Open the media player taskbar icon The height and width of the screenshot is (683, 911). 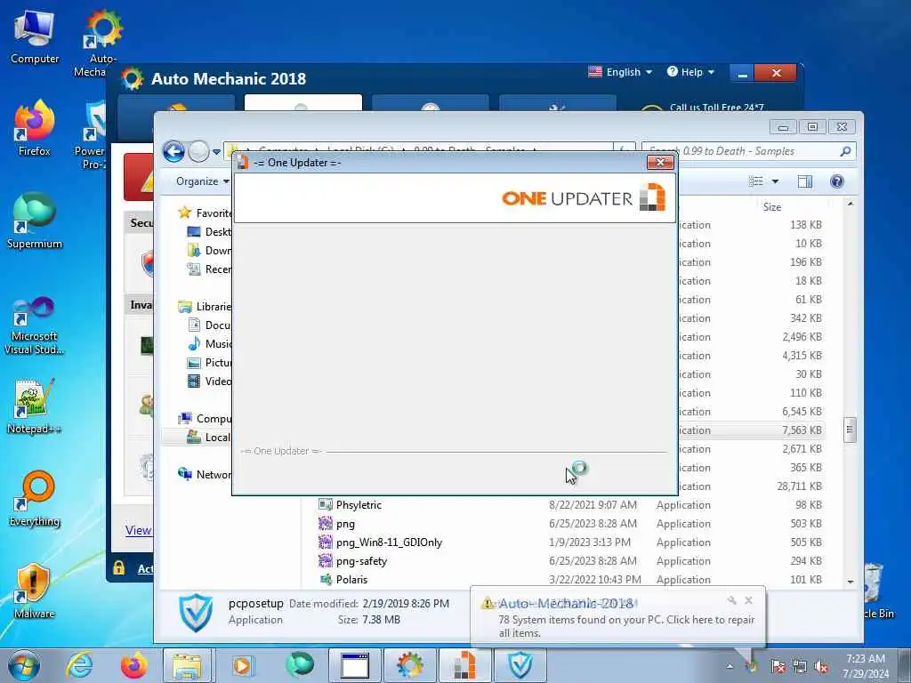(x=242, y=665)
